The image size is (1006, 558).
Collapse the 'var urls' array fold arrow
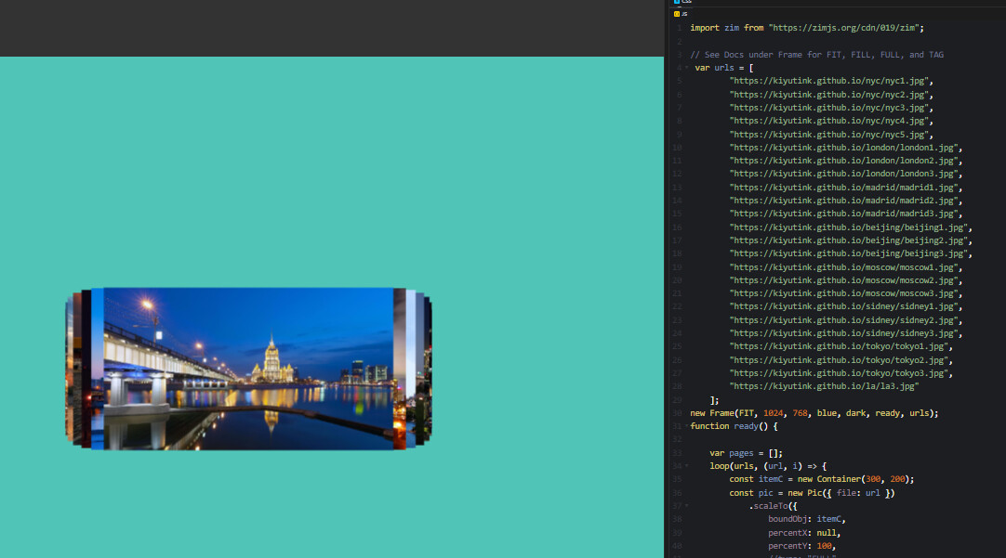point(687,68)
